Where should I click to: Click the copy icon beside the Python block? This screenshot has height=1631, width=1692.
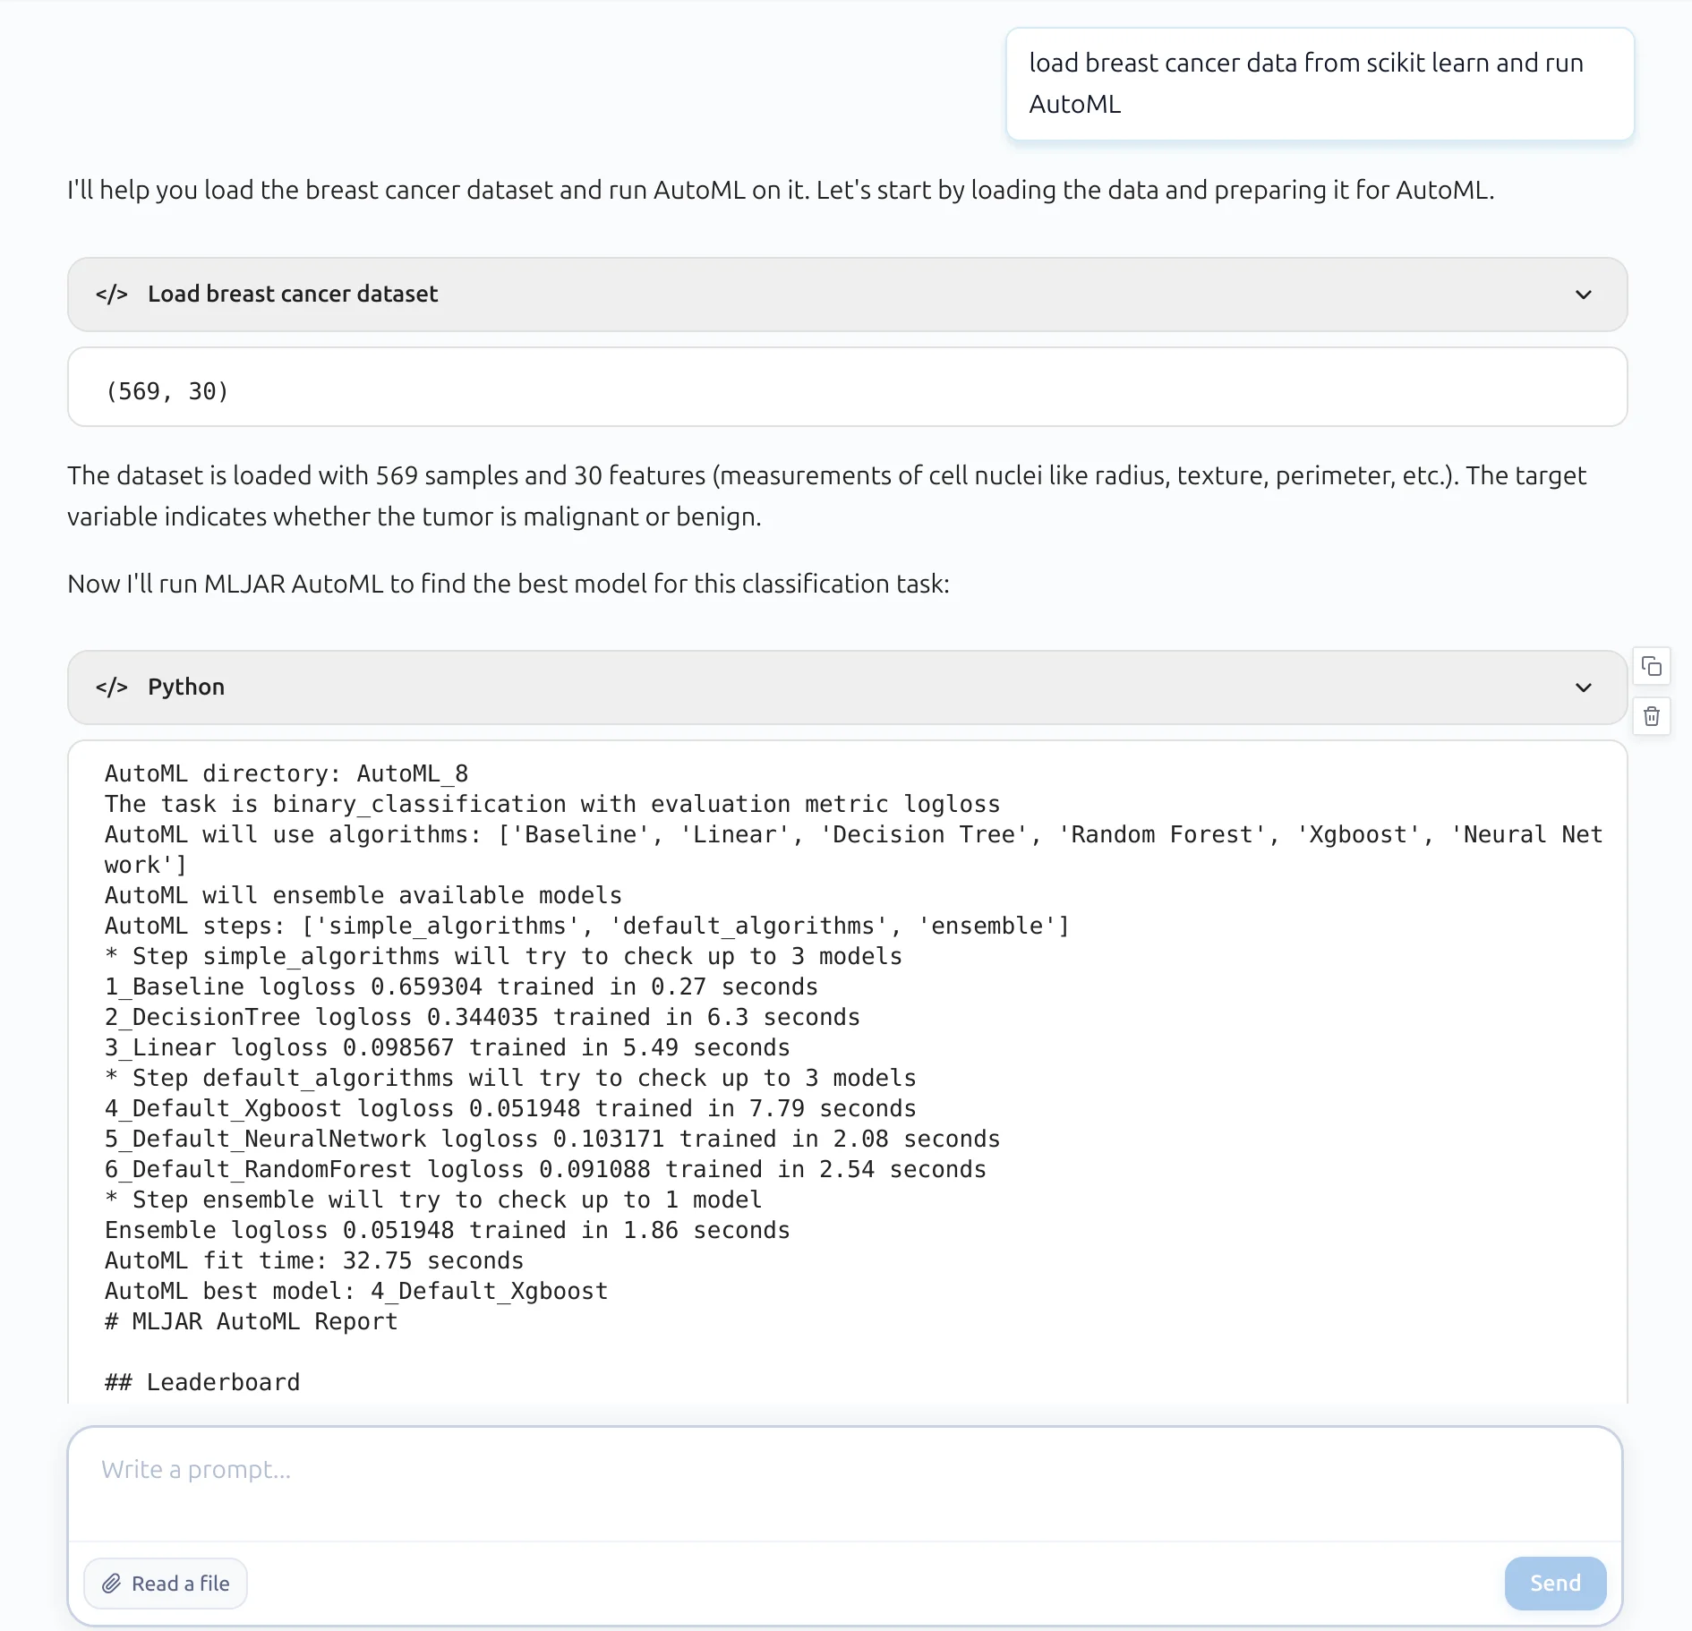click(1652, 667)
